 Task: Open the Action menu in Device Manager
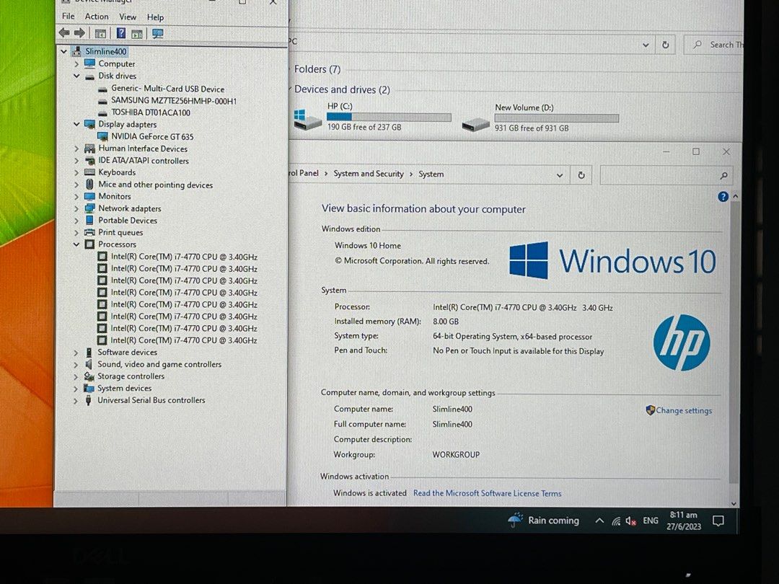point(97,16)
